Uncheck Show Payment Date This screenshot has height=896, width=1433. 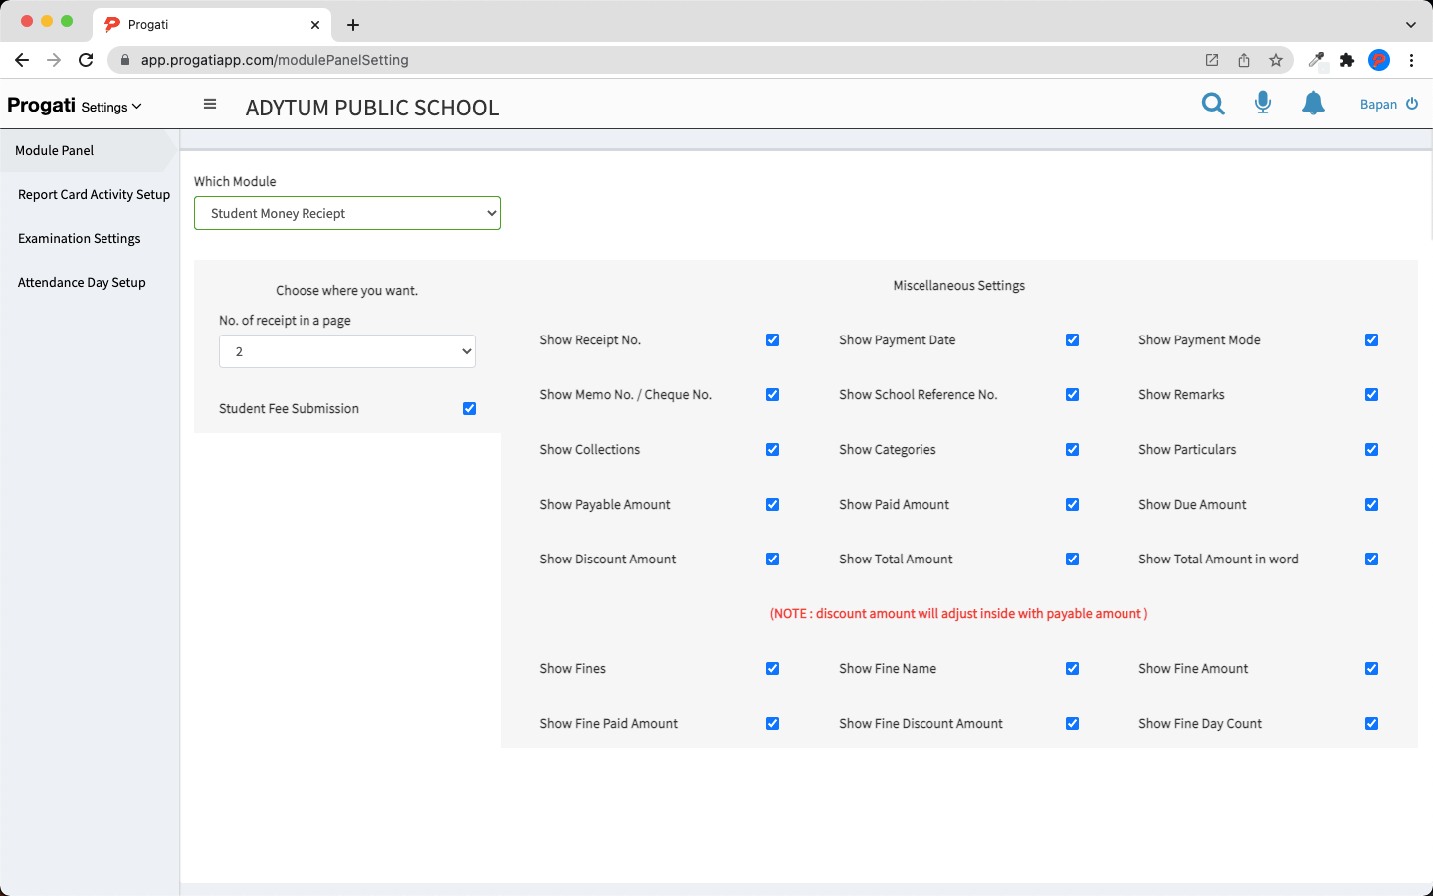[x=1072, y=339]
